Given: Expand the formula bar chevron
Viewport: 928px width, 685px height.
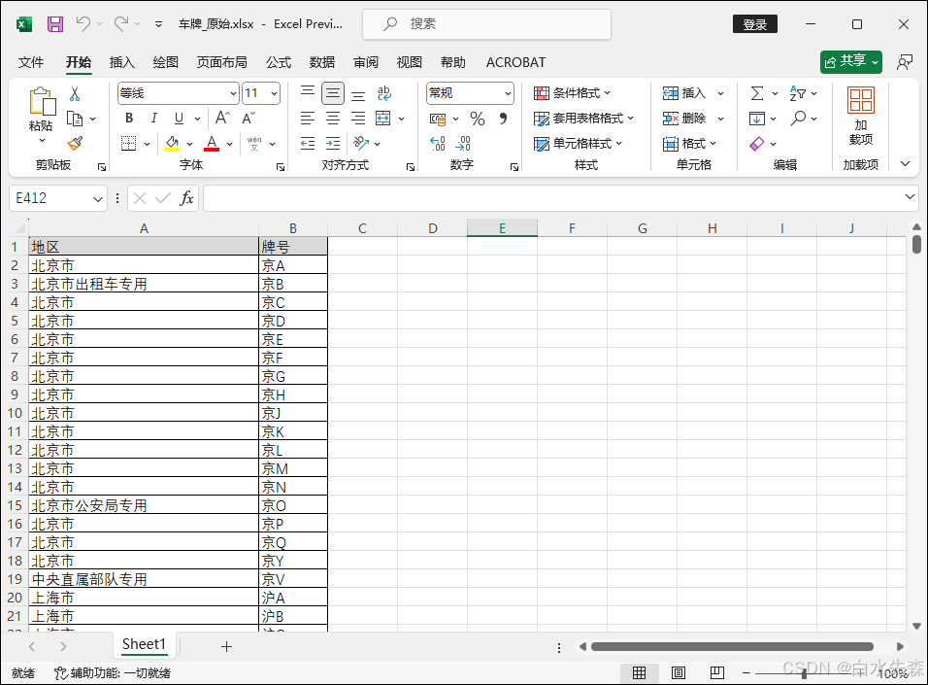Looking at the screenshot, I should [910, 196].
